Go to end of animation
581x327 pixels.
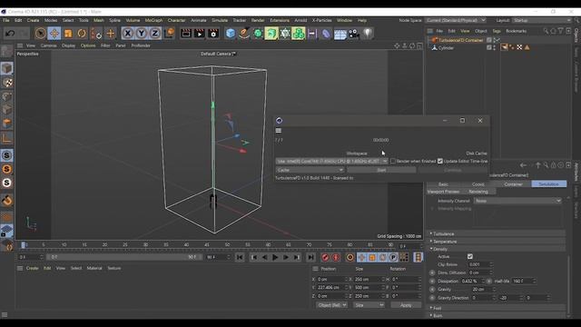pos(310,257)
